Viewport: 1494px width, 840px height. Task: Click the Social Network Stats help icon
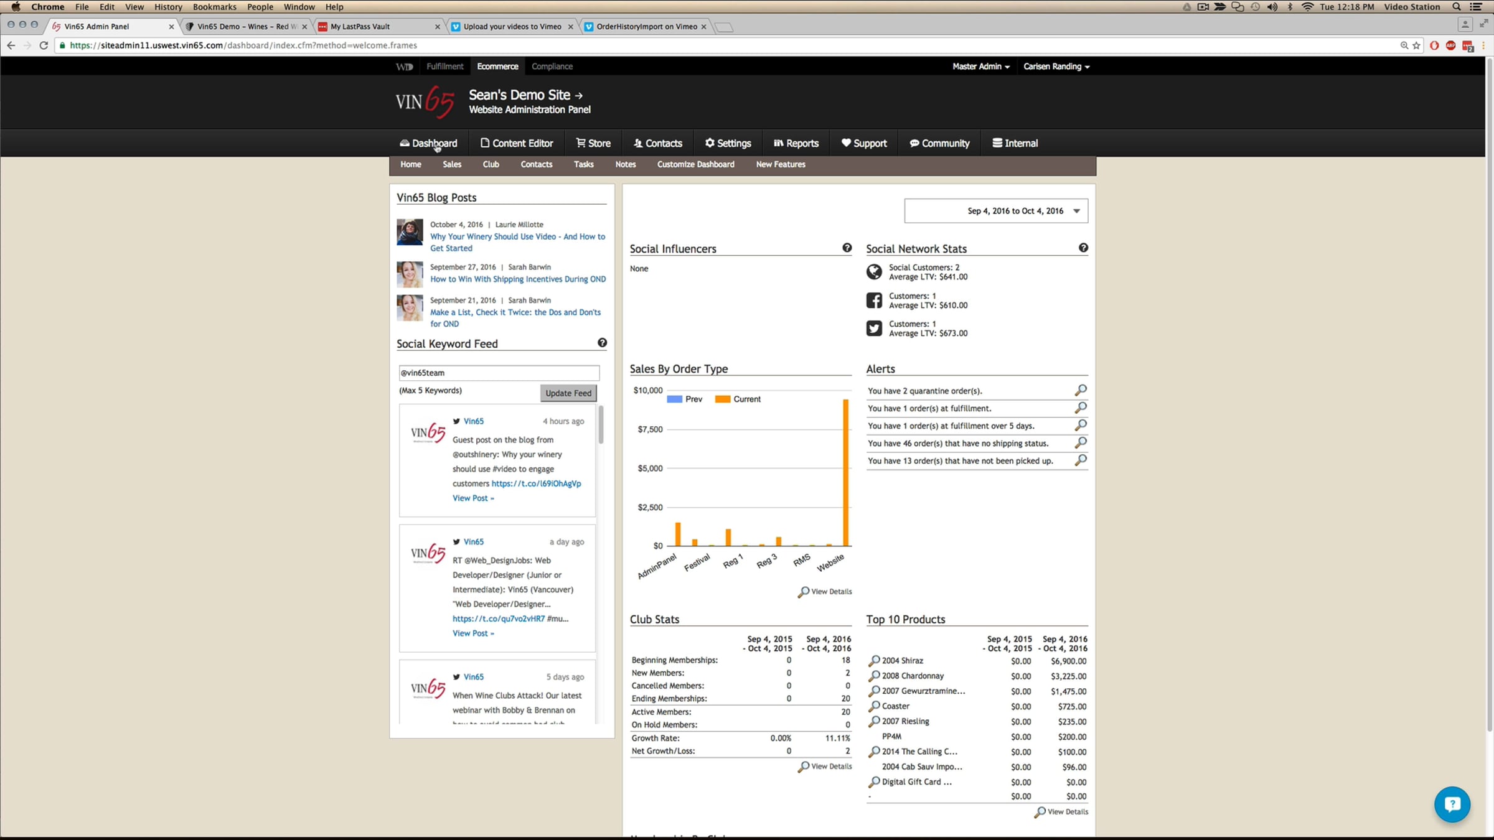(x=1083, y=248)
